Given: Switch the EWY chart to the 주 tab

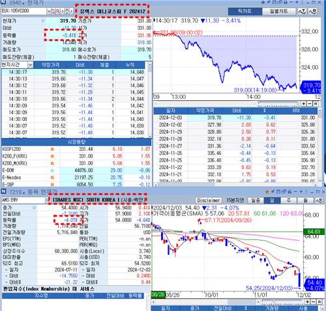Looking at the screenshot, I should (x=289, y=200).
